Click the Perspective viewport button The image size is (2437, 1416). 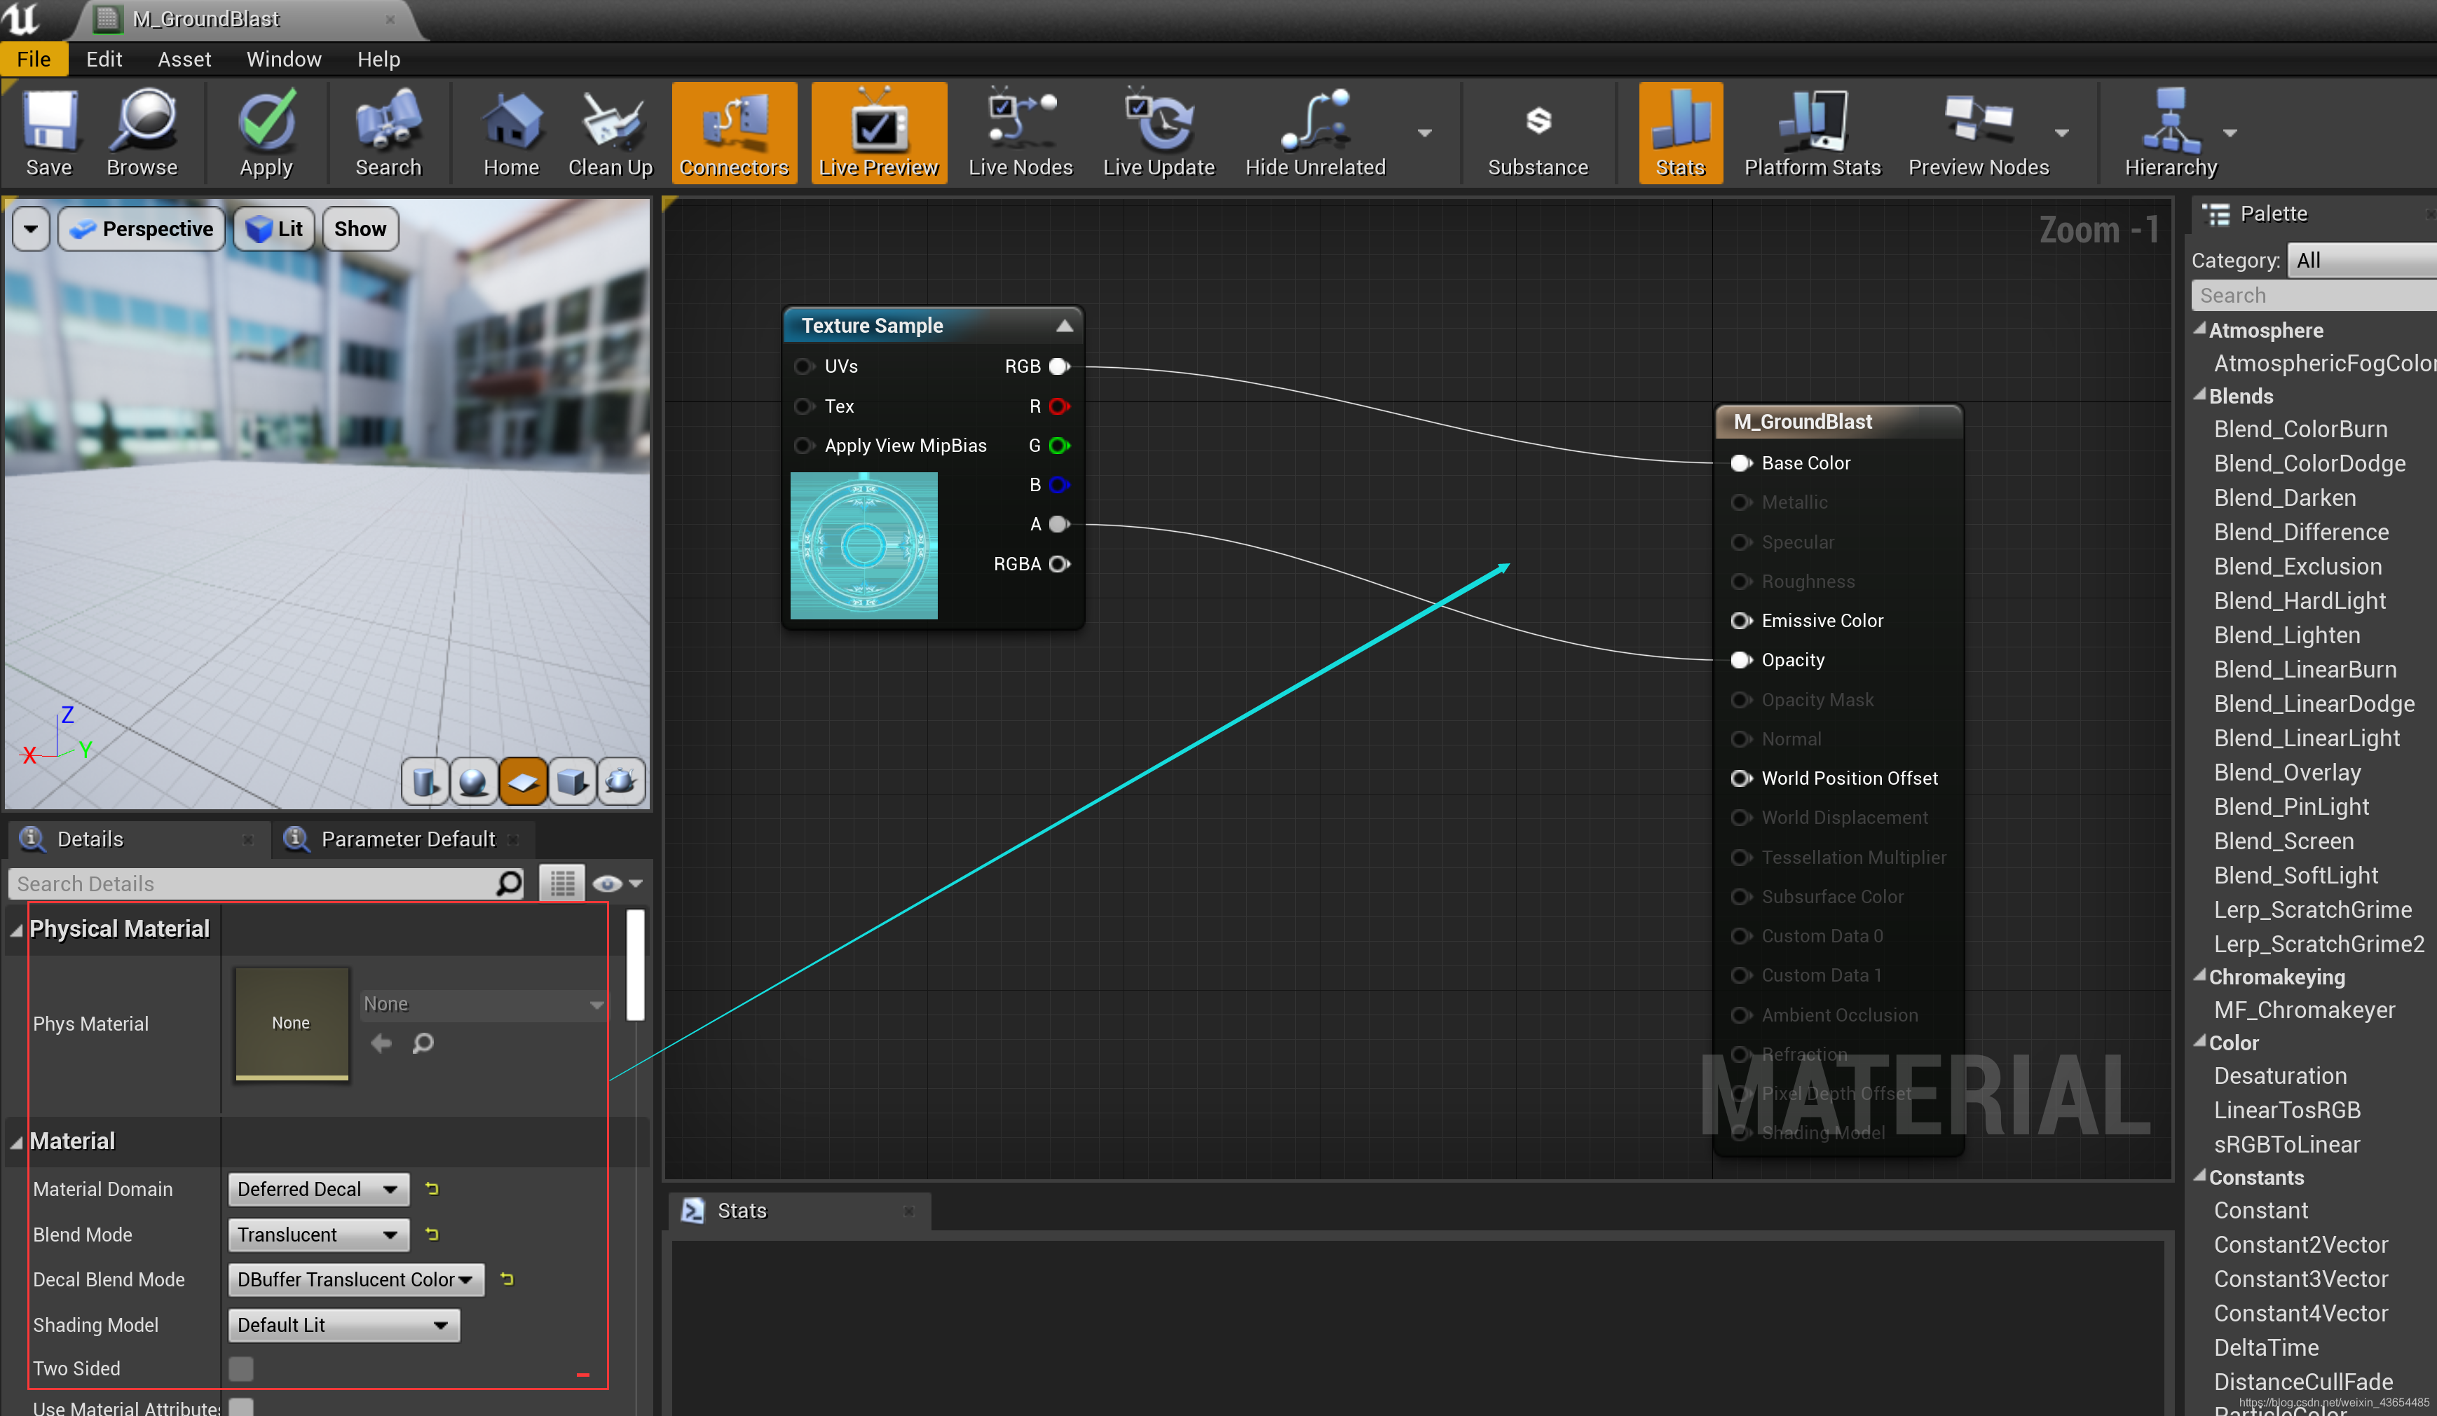(x=142, y=229)
